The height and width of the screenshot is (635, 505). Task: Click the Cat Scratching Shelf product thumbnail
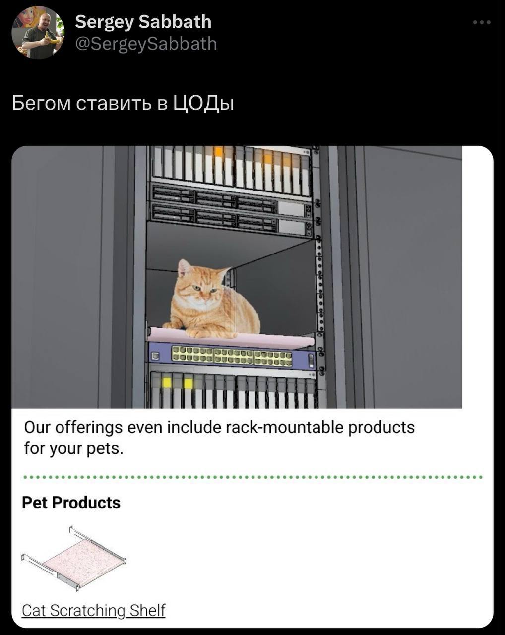[73, 558]
